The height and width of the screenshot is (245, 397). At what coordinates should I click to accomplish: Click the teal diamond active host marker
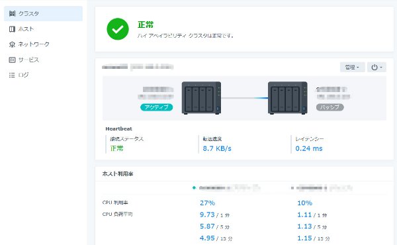(x=194, y=188)
